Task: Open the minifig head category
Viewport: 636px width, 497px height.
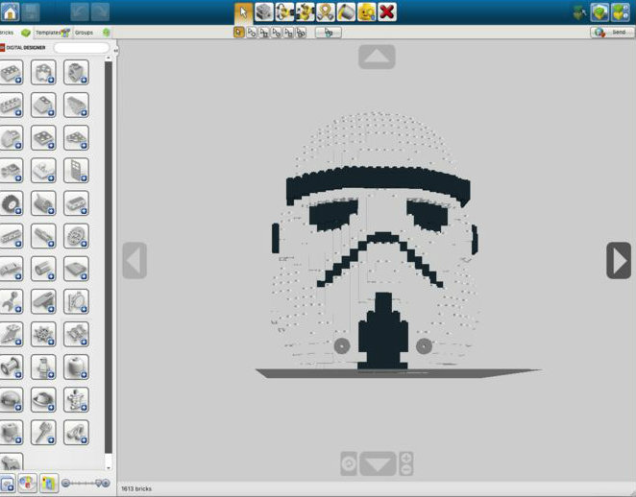Action: (76, 367)
